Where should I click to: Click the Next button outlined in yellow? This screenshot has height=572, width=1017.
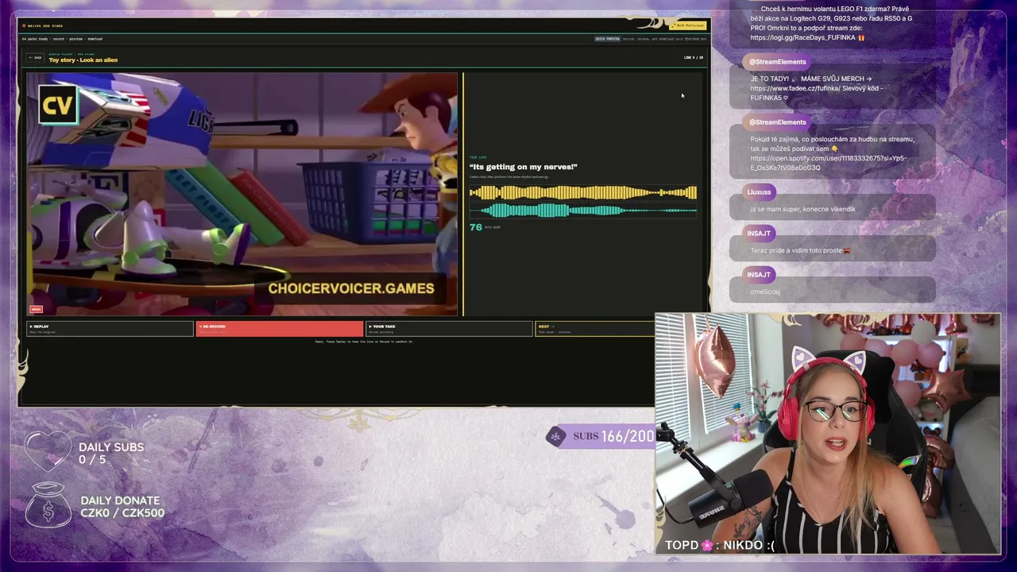pyautogui.click(x=595, y=328)
